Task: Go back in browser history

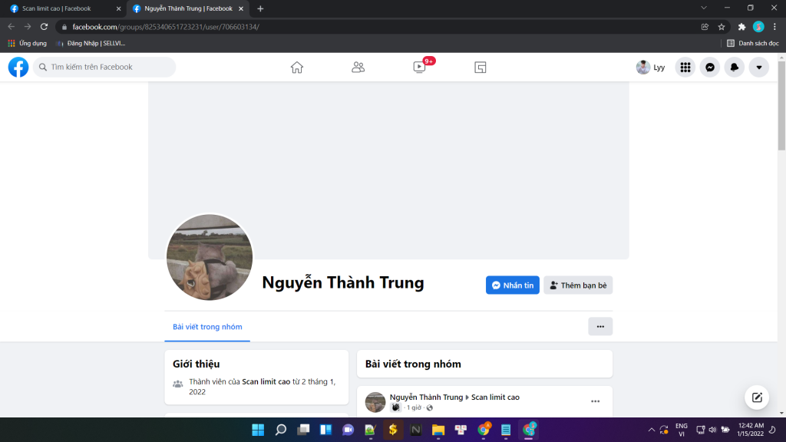Action: 11,27
